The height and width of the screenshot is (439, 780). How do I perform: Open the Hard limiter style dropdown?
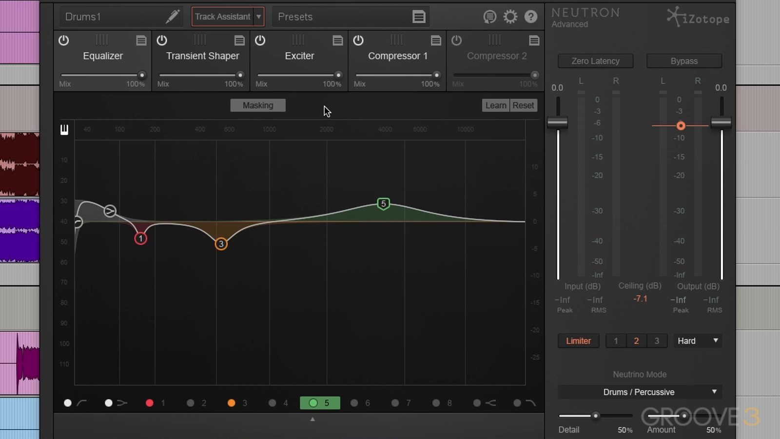coord(698,341)
